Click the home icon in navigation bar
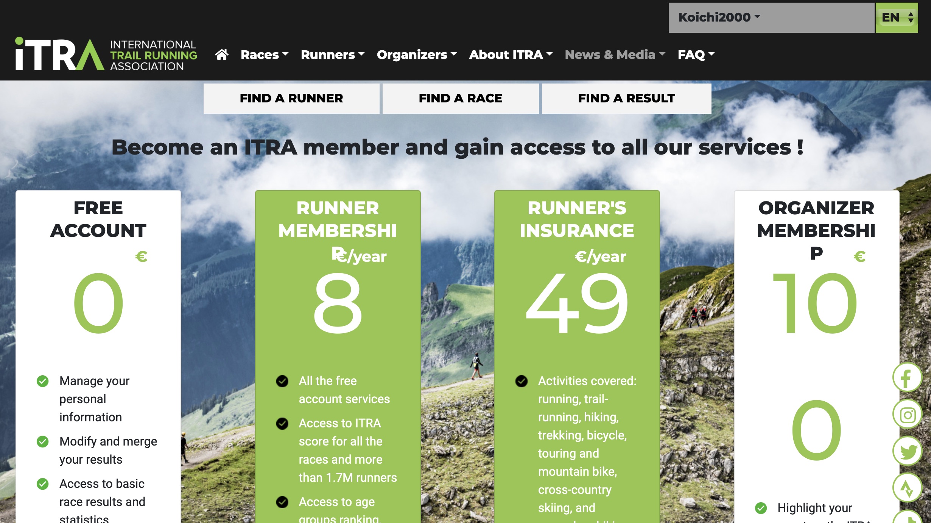Viewport: 931px width, 523px height. 222,55
